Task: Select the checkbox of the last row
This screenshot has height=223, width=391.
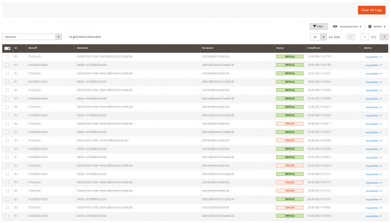Action: coord(7,216)
